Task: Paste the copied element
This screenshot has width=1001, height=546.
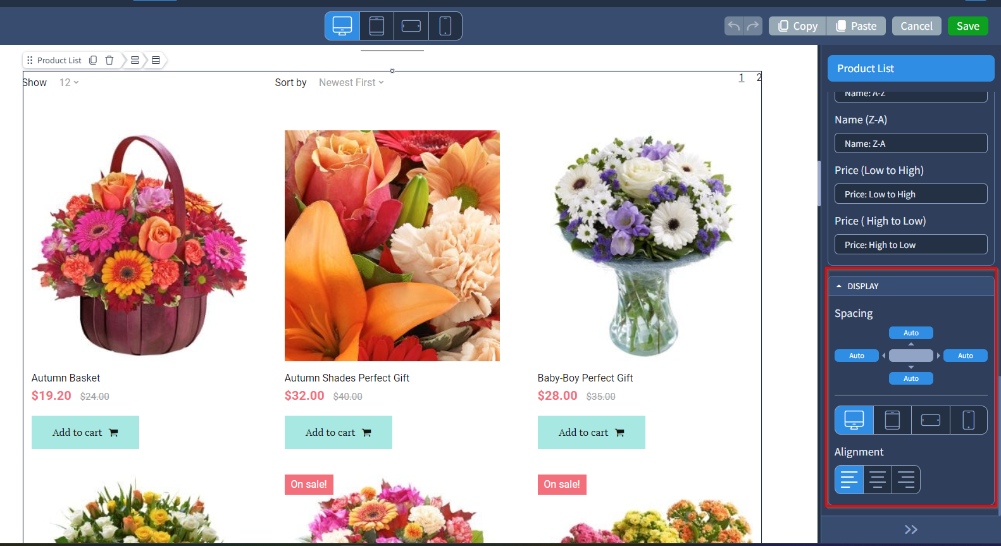Action: (856, 26)
